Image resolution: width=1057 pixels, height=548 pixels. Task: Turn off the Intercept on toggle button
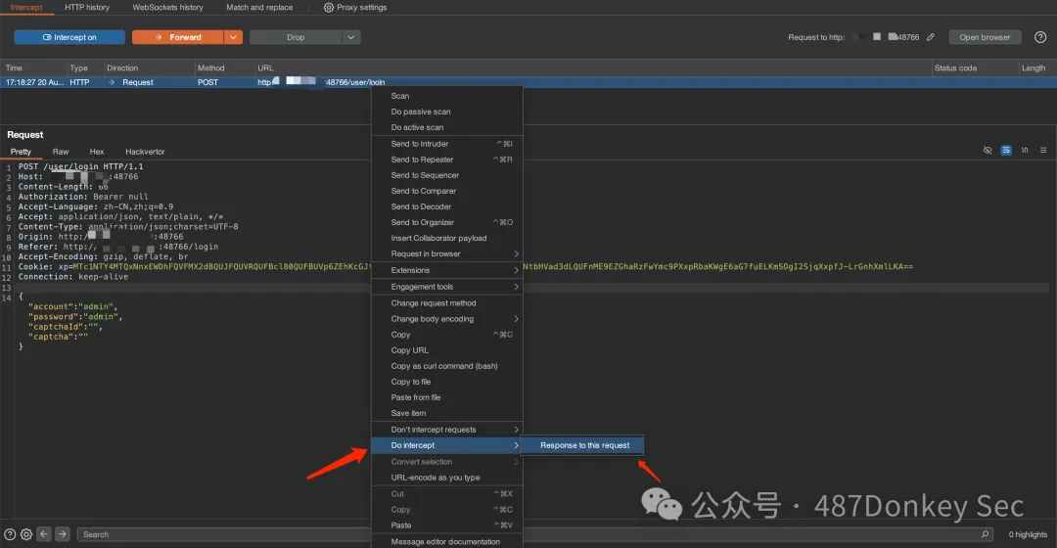(x=69, y=37)
